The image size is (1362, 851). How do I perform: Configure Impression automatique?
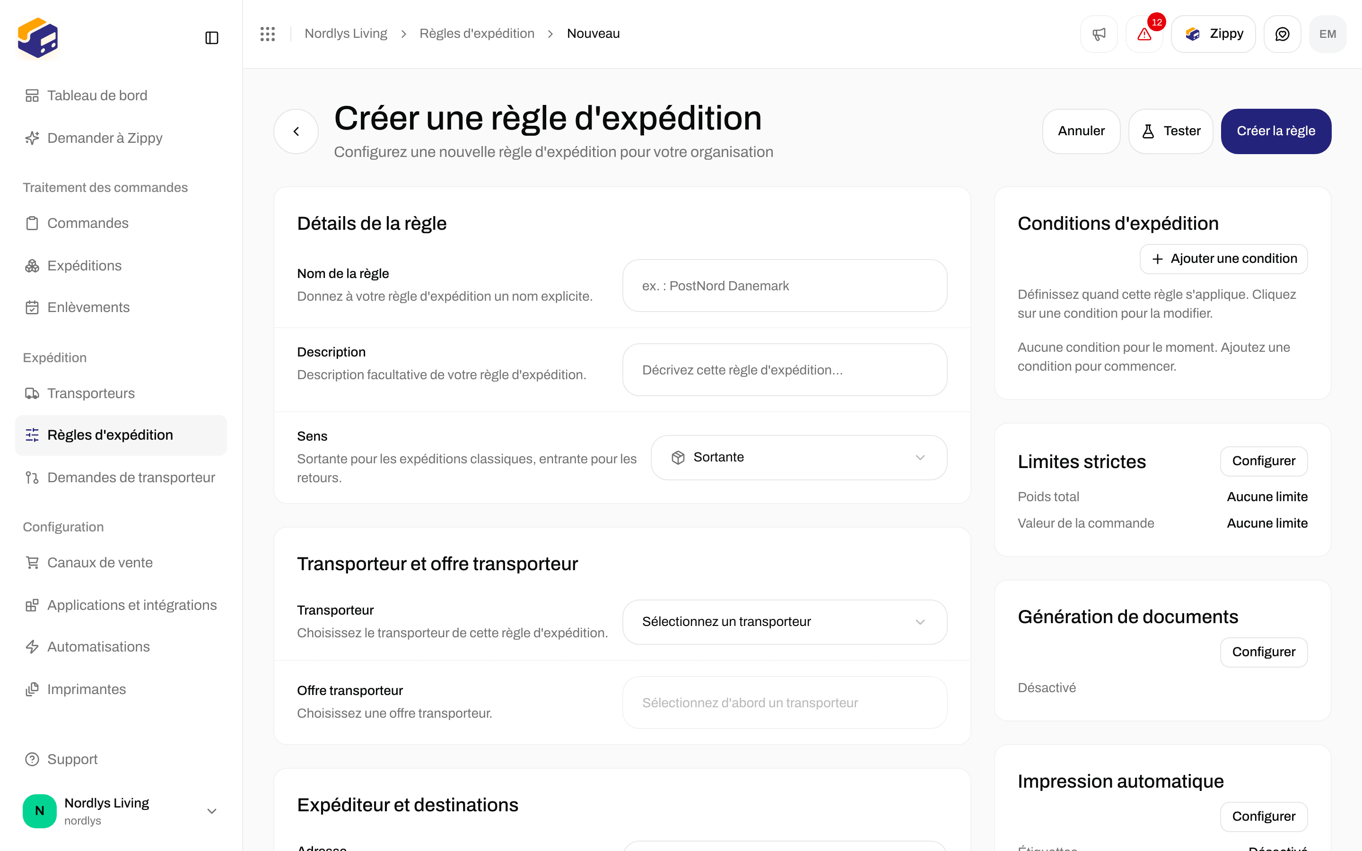1264,816
